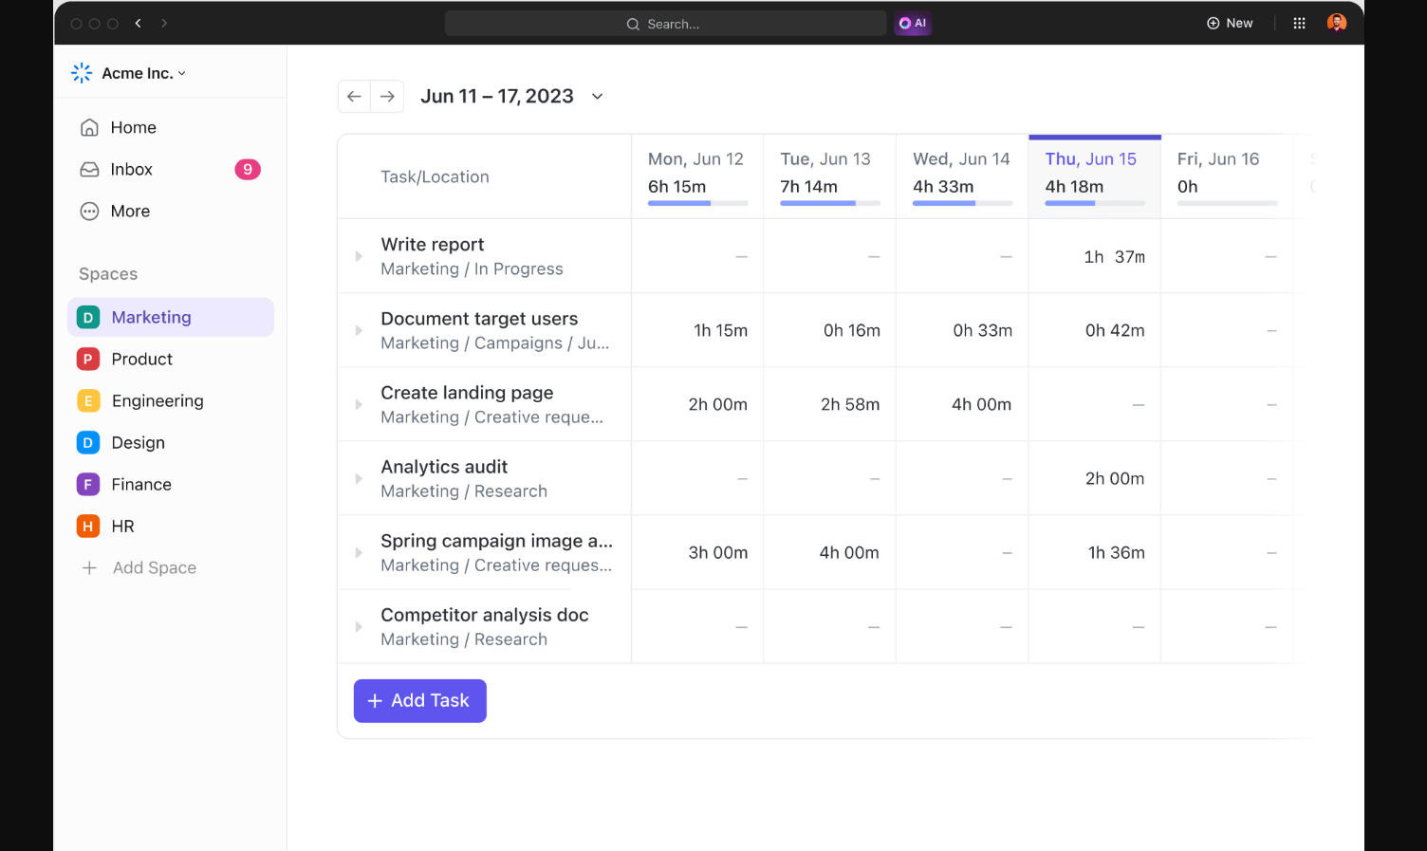This screenshot has height=851, width=1427.
Task: Click the 0h 42m Thursday time entry
Action: click(x=1115, y=330)
